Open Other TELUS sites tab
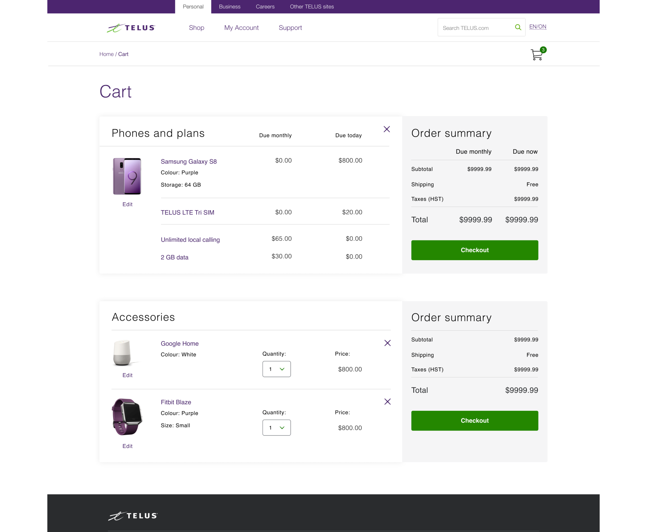647x532 pixels. pos(312,7)
